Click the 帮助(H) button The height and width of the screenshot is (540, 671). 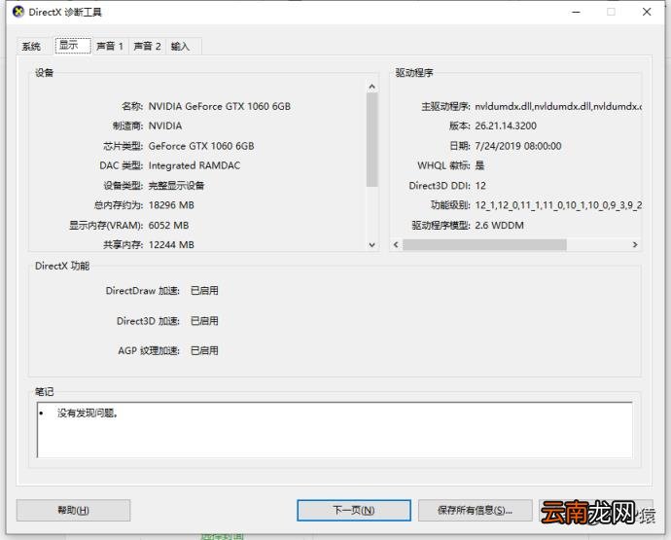click(73, 510)
